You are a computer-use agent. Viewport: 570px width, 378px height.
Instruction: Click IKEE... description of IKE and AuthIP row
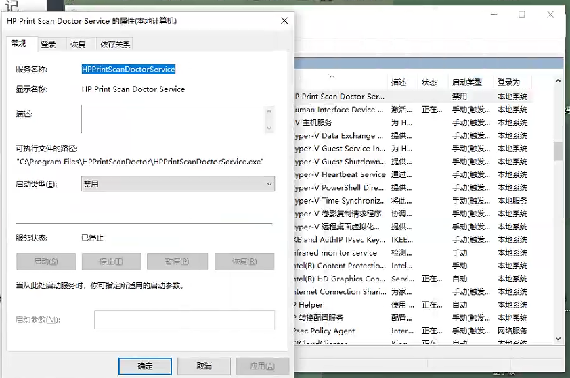click(402, 239)
